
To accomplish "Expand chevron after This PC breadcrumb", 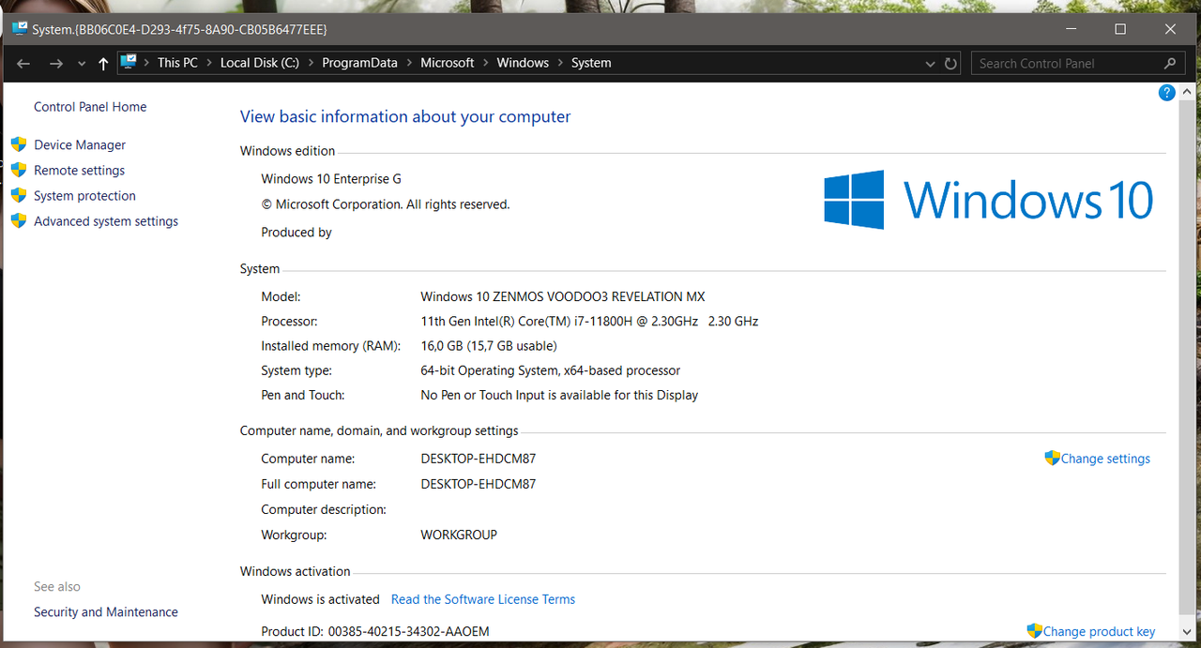I will 209,63.
